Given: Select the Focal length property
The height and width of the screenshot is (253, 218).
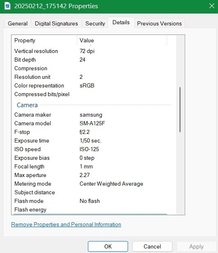Looking at the screenshot, I should point(29,166).
